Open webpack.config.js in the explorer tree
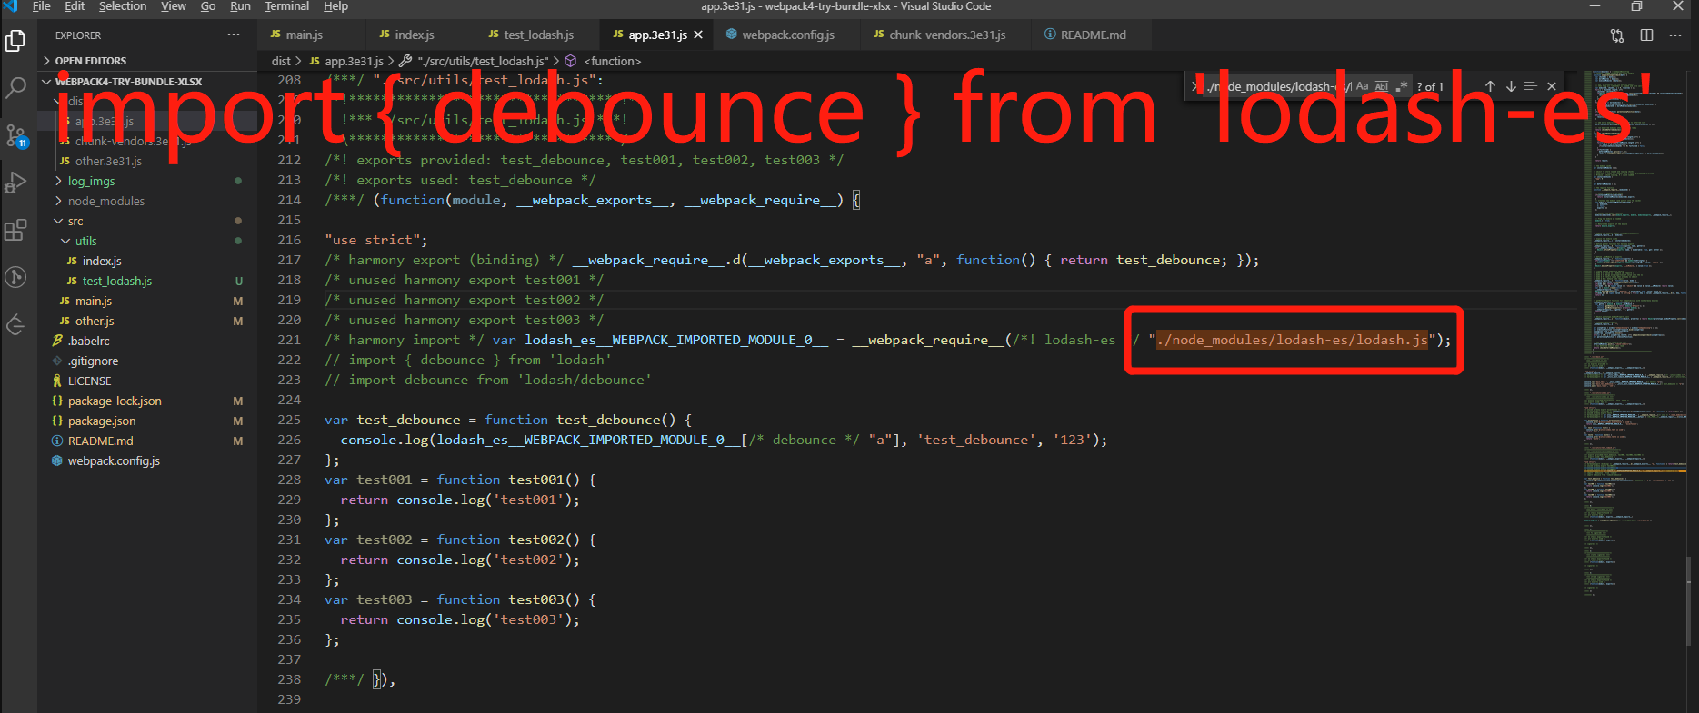 pyautogui.click(x=146, y=460)
